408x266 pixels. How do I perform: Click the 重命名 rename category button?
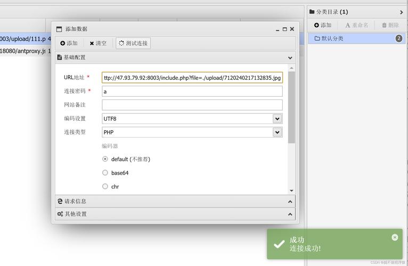point(356,25)
